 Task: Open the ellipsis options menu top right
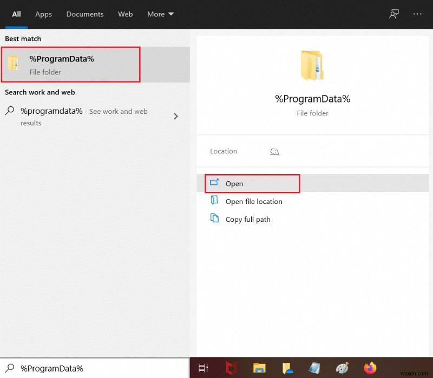click(417, 14)
